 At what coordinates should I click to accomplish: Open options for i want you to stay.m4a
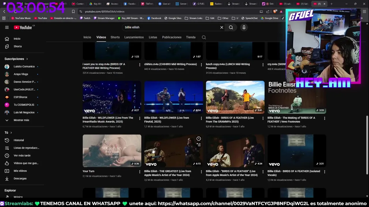140,65
